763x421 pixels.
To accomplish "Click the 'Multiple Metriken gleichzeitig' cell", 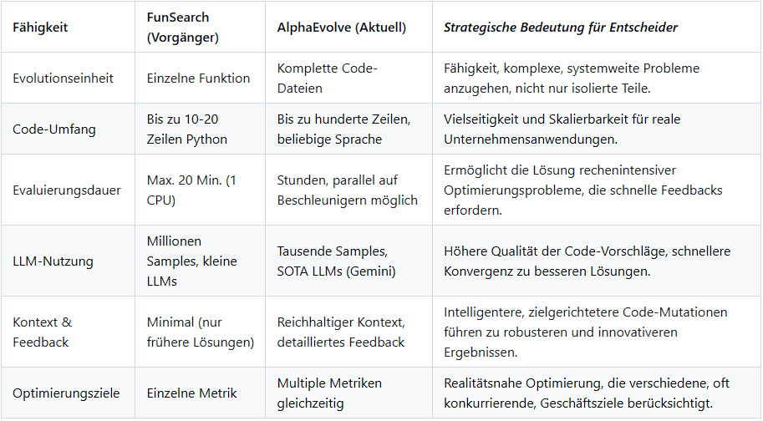I will [329, 393].
